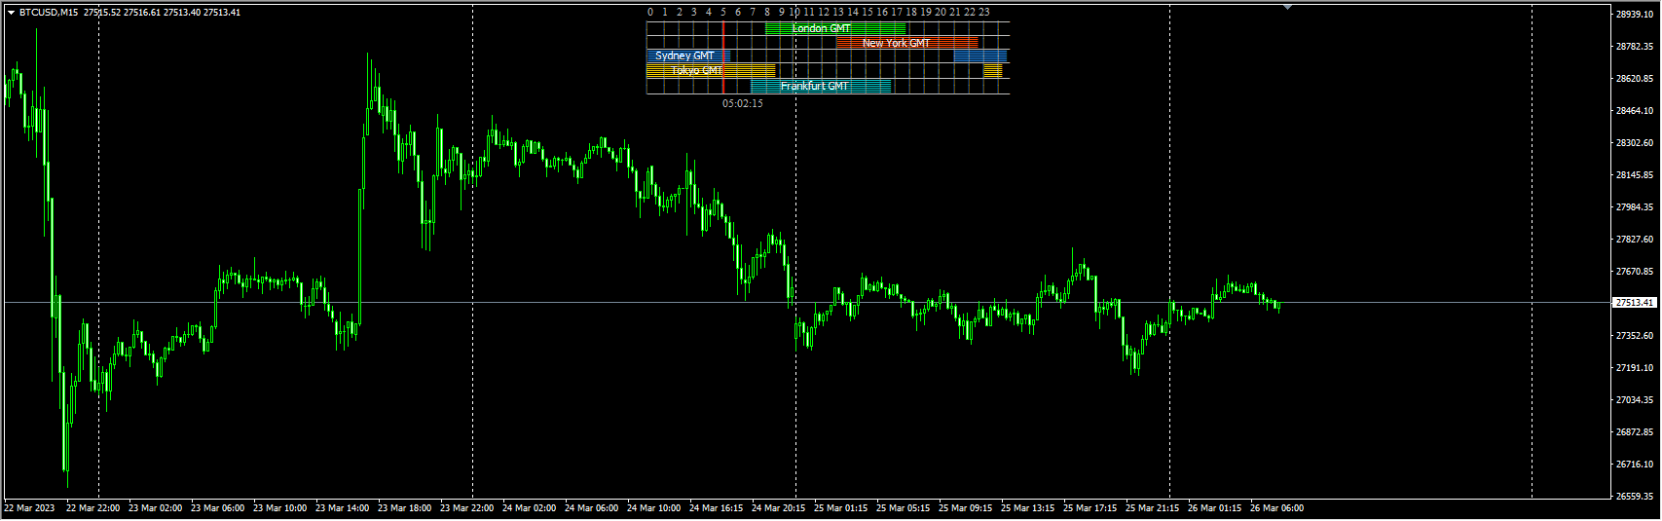Select the green London GMT session bar
The width and height of the screenshot is (1662, 521).
[x=834, y=29]
